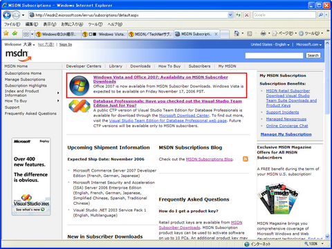Switch to the Windows Vista tab
The image size is (332, 249).
tap(104, 34)
